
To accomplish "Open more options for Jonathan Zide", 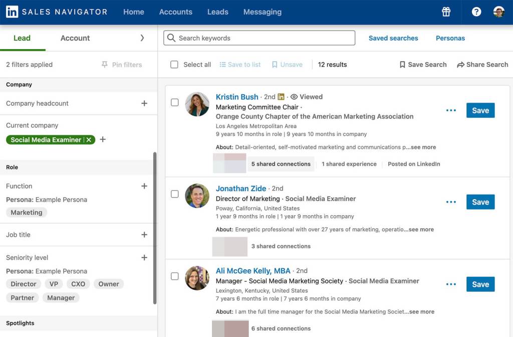I will click(x=451, y=202).
